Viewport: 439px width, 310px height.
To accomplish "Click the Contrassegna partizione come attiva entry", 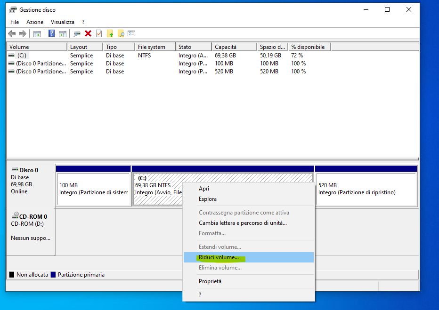I will tap(249, 213).
